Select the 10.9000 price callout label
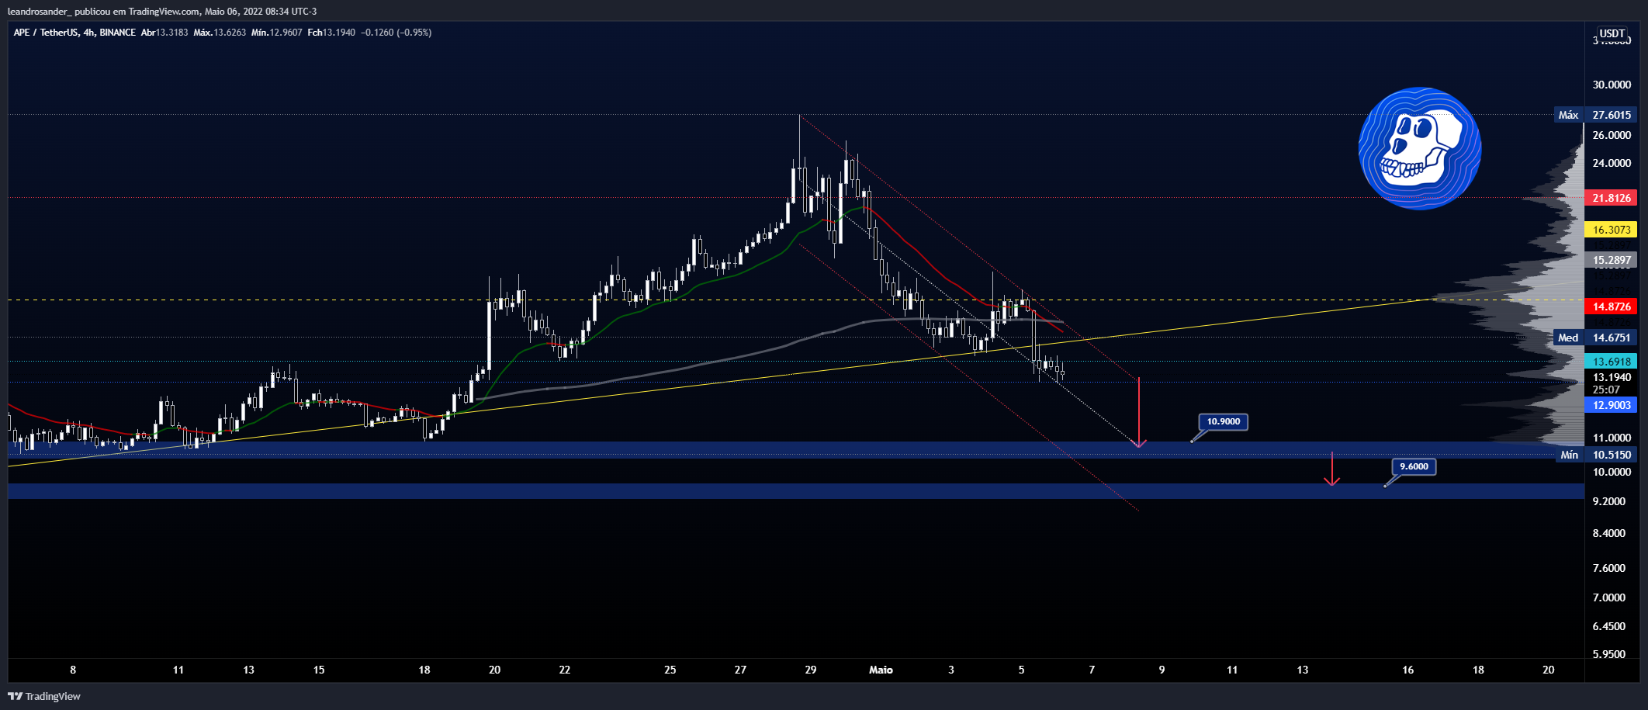Image resolution: width=1648 pixels, height=710 pixels. pos(1224,421)
